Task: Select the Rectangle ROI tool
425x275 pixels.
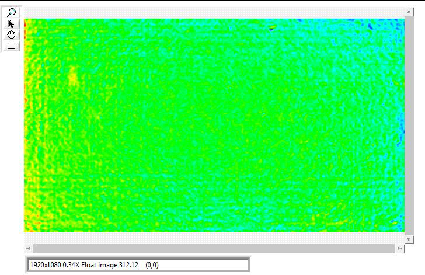Action: coord(11,46)
